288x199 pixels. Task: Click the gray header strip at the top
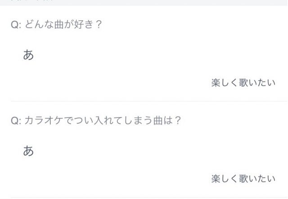[x=144, y=3]
